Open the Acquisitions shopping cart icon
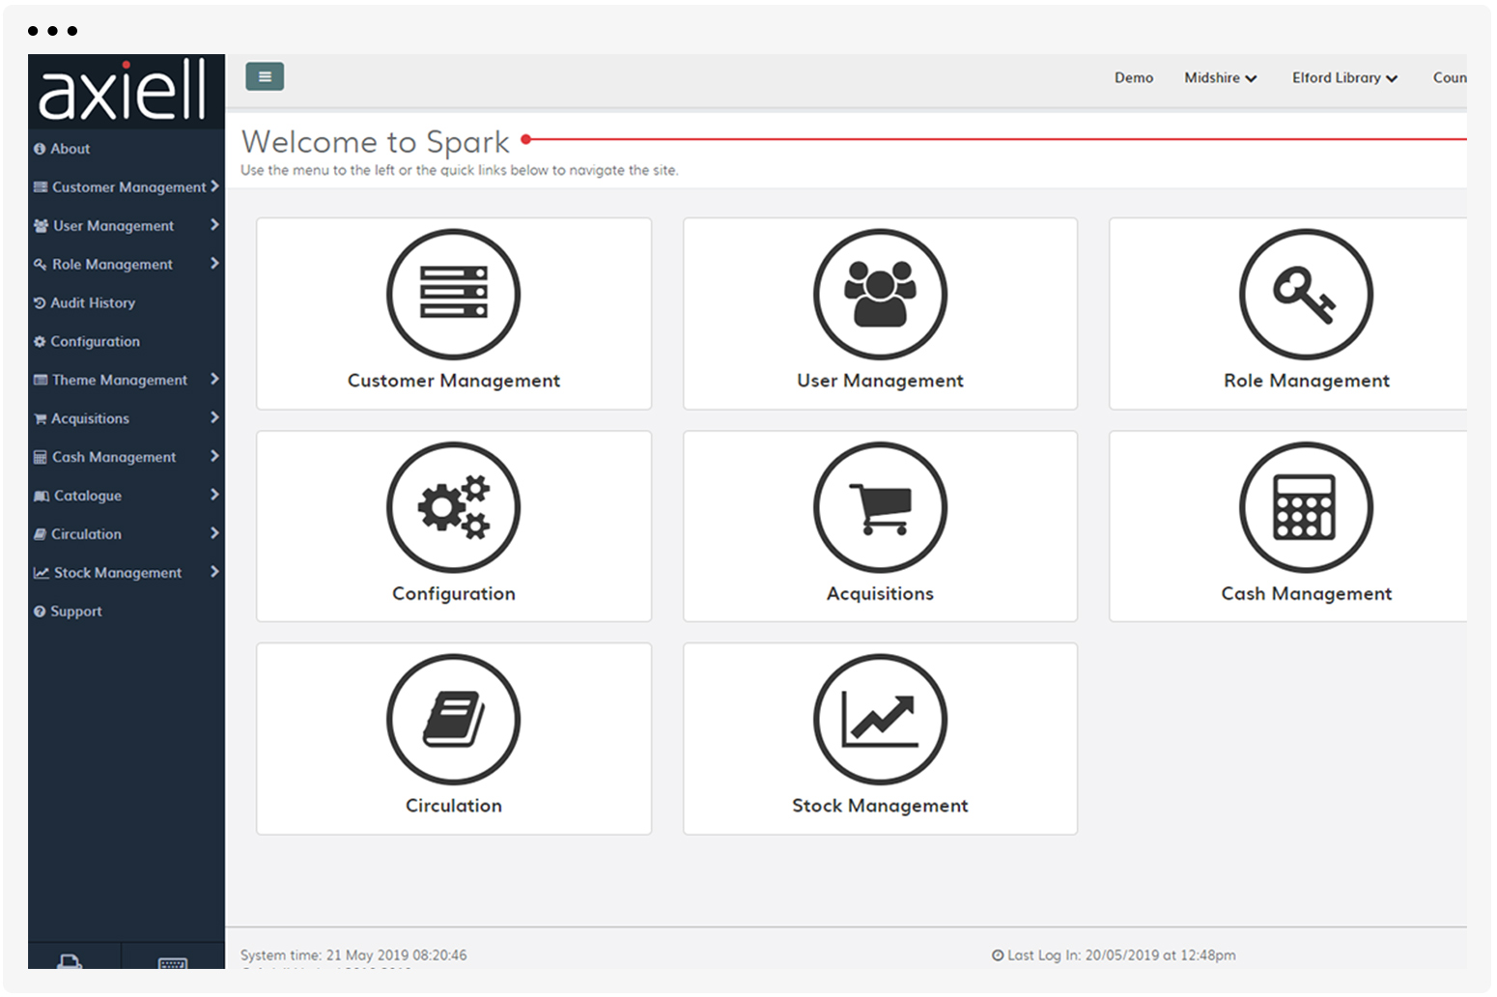Viewport: 1497px width, 997px height. (879, 507)
